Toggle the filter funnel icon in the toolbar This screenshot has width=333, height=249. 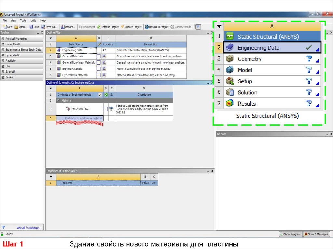click(x=198, y=27)
